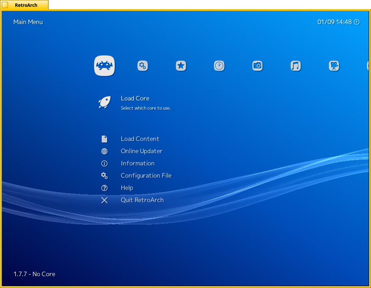Open the Video camcorder tab icon

(334, 66)
